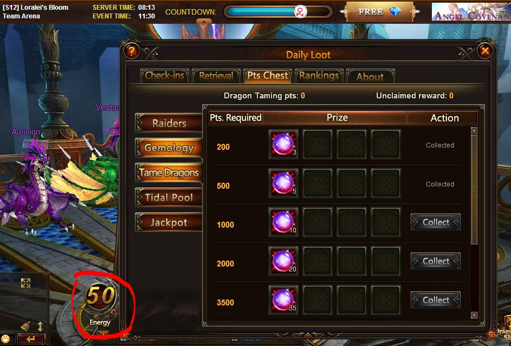Screen dimensions: 511x346
Task: Select the Gemology category
Action: (169, 148)
